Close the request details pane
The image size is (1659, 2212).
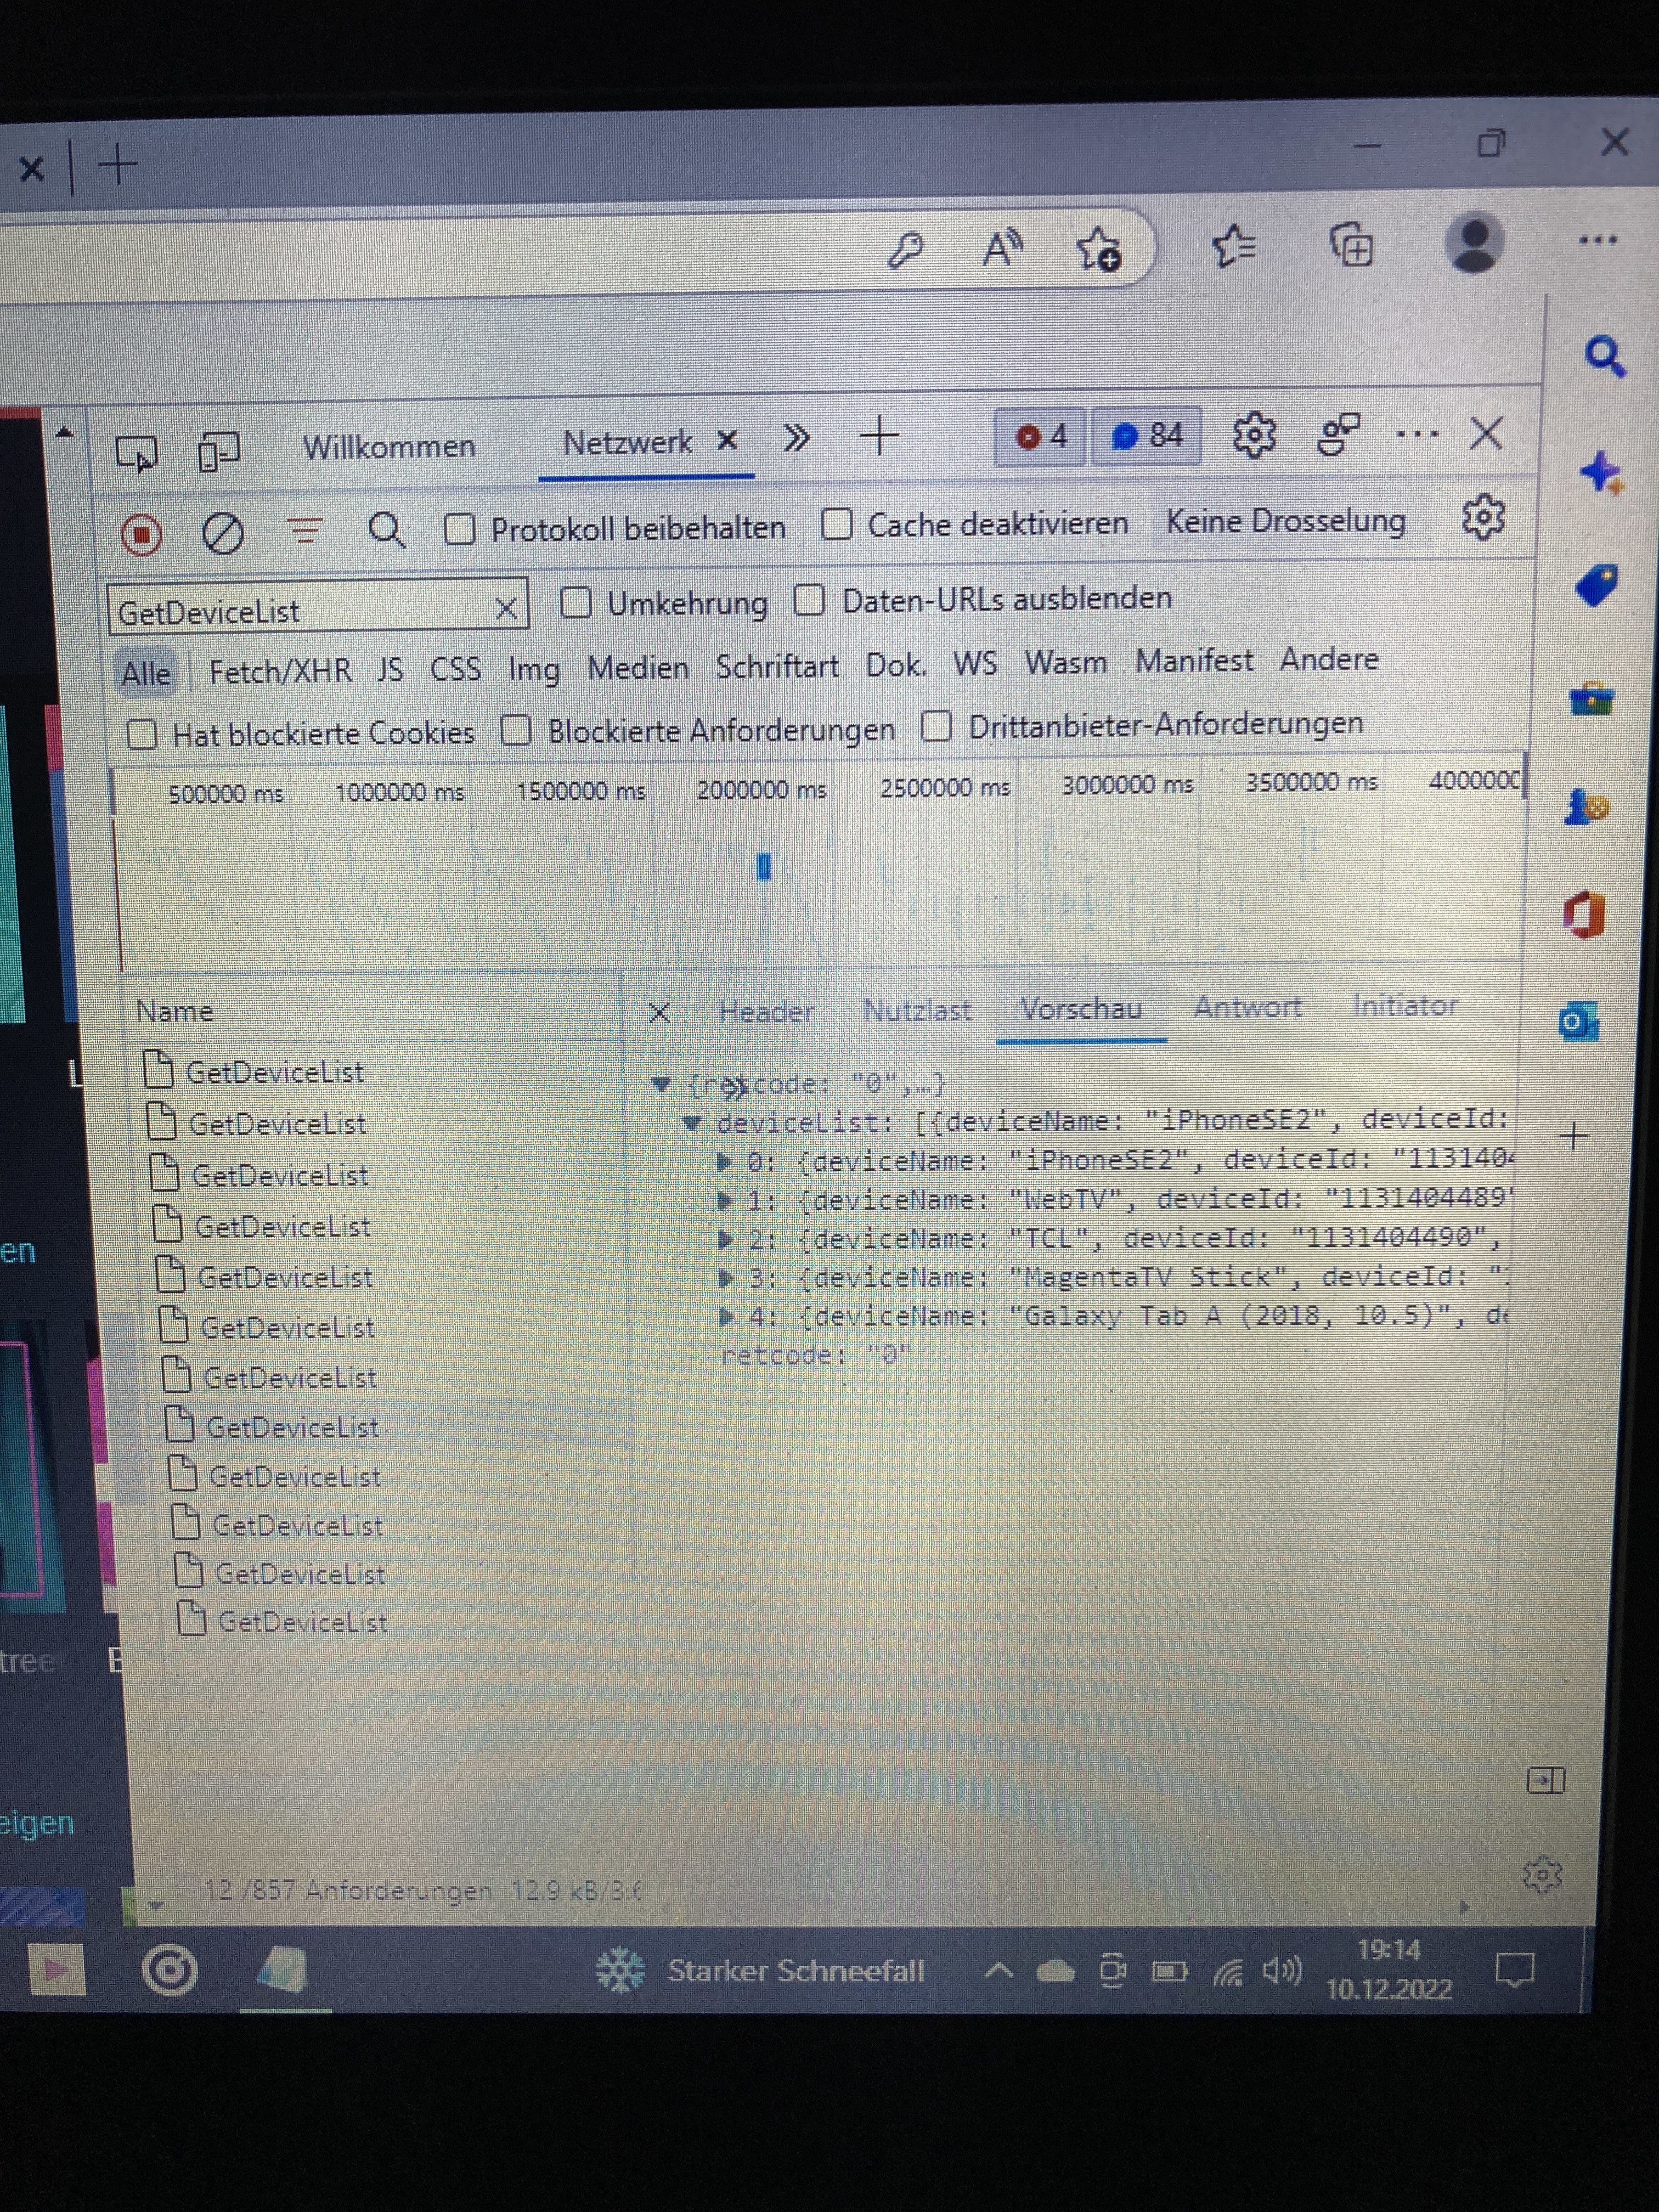(659, 1013)
